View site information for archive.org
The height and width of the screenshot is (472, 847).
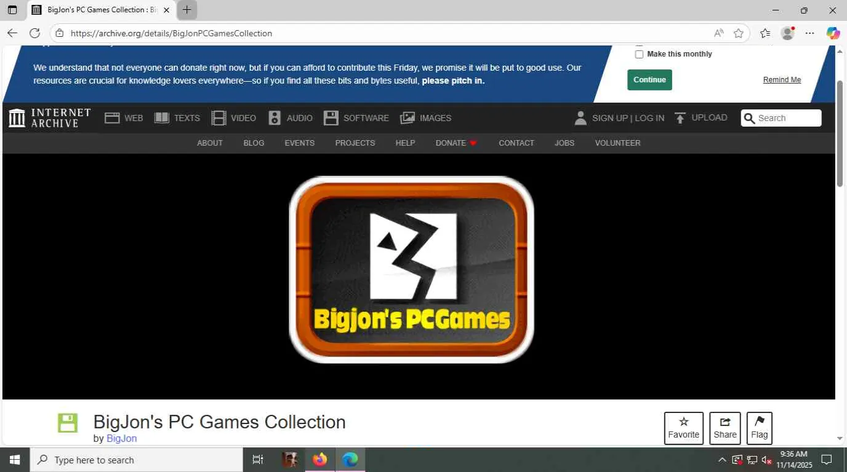(x=59, y=33)
